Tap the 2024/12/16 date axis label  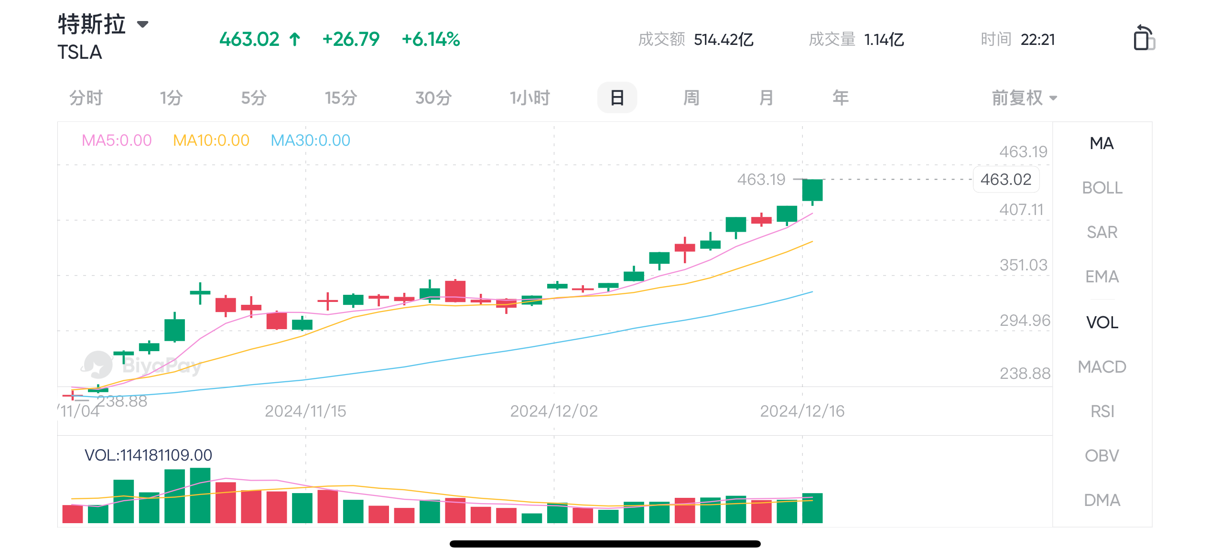802,411
